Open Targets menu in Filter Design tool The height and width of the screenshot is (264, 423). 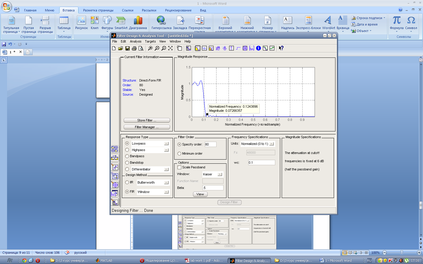(x=150, y=41)
